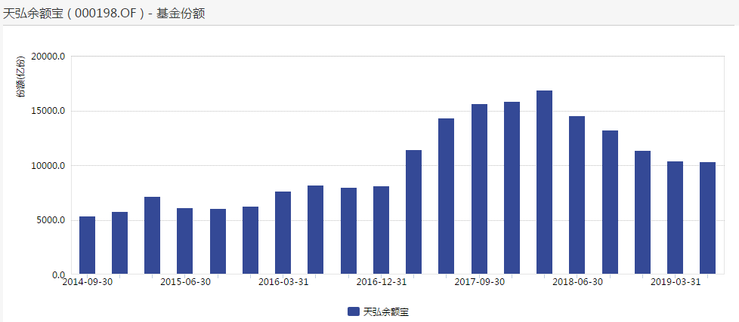This screenshot has width=739, height=322.
Task: Click the third bar for 2015-03-31
Action: tap(152, 235)
